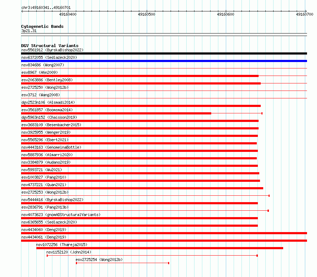Viewport: 317px width, 277px height.
Task: Open esv1003827 (Pang2010) variant
Action: pyautogui.click(x=44, y=177)
